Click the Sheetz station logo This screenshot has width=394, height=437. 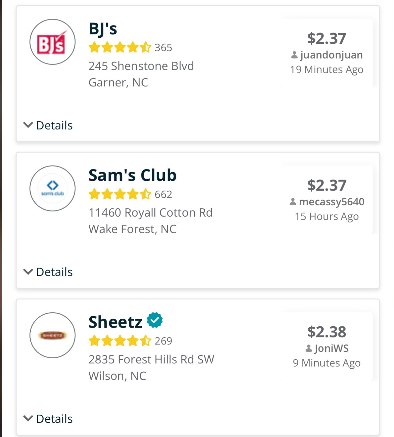(52, 335)
